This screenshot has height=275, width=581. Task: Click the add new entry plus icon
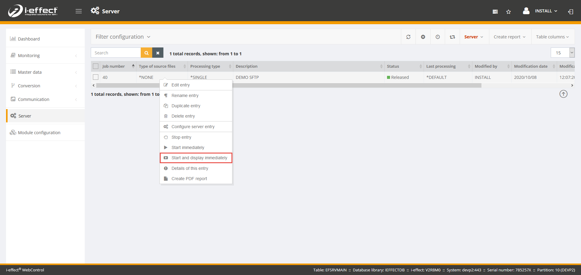(423, 37)
